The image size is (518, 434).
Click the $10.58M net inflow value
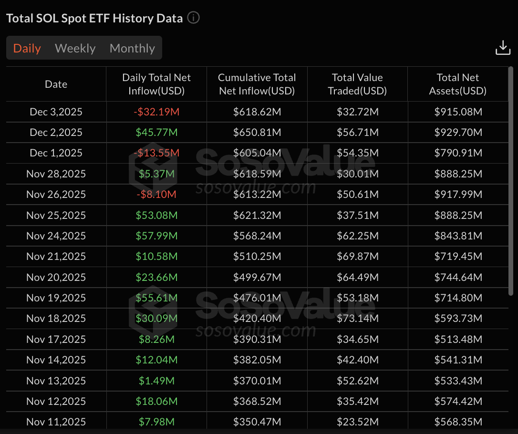(156, 256)
